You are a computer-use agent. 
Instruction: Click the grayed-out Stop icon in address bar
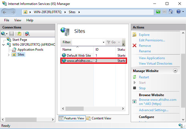(x=165, y=12)
